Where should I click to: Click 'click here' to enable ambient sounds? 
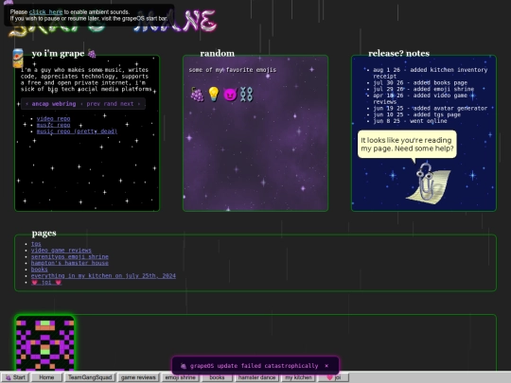click(45, 12)
